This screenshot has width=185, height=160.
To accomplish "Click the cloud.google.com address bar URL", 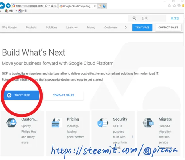I will [x=30, y=6].
